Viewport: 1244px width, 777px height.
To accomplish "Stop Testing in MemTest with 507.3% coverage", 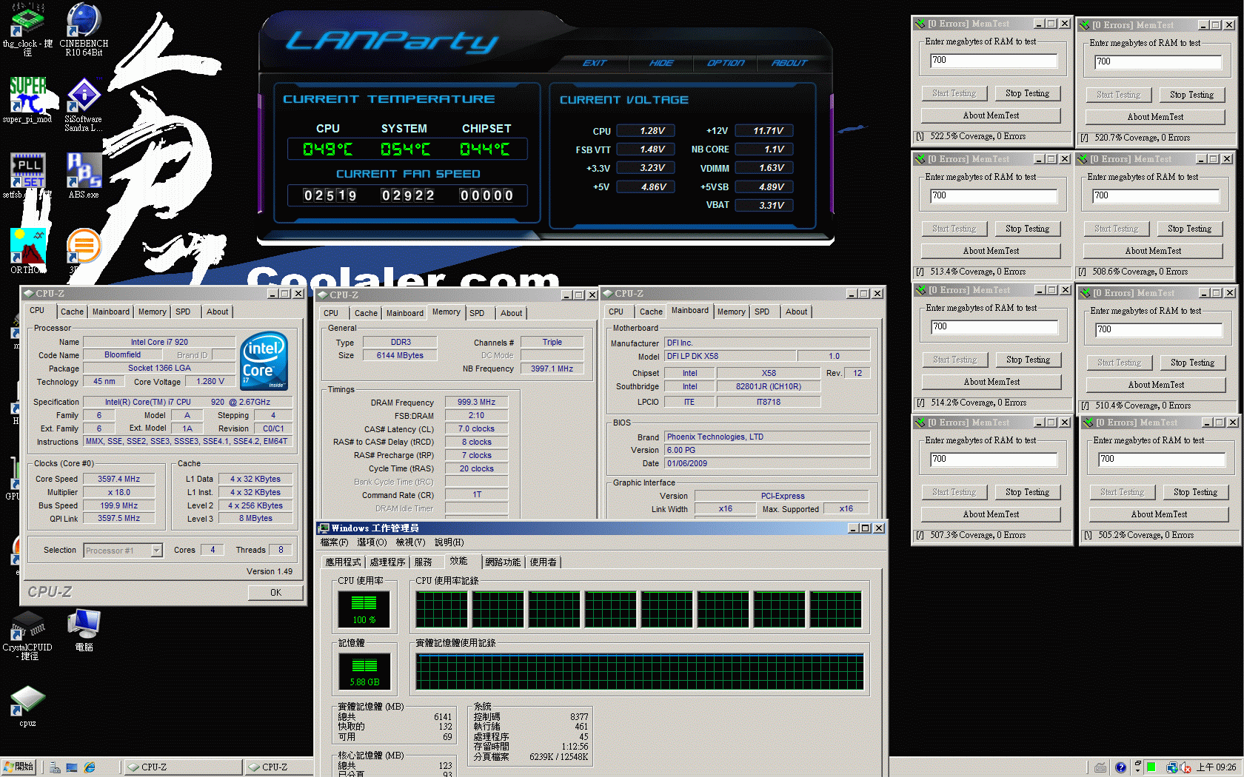I will point(1027,492).
